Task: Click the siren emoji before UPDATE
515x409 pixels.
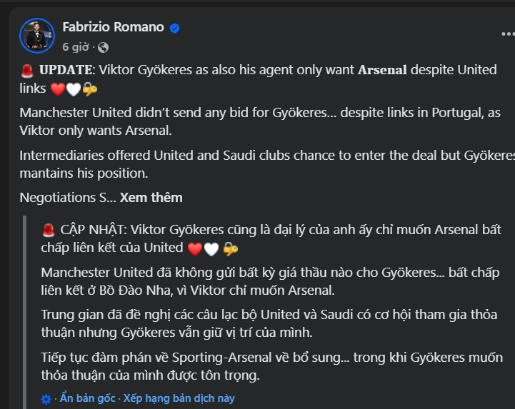Action: coord(27,71)
